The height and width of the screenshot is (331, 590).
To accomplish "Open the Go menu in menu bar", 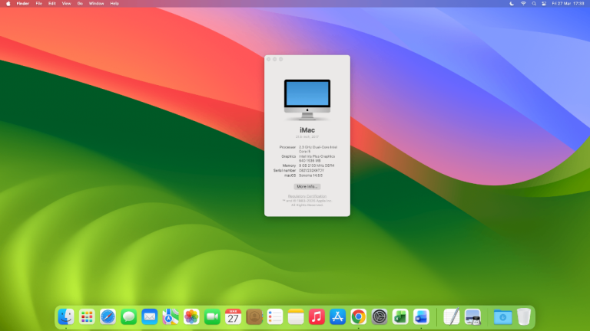I will click(80, 4).
